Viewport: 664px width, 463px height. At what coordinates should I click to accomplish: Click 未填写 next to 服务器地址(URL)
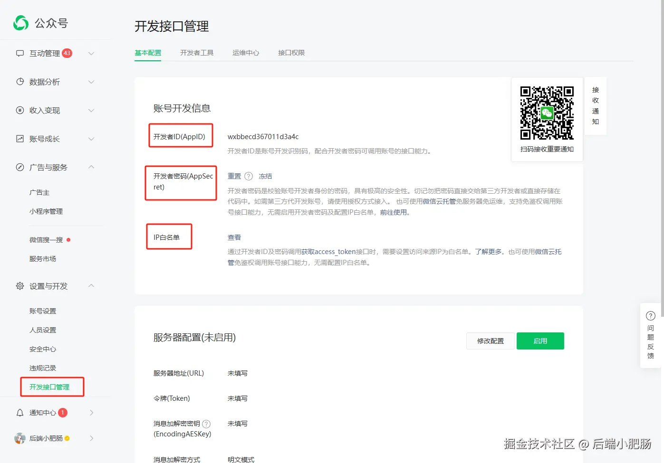tap(238, 373)
